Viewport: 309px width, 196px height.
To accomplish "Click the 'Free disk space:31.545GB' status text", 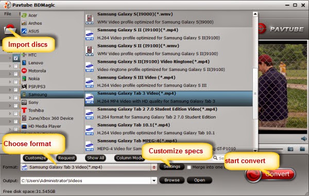I will [x=29, y=191].
